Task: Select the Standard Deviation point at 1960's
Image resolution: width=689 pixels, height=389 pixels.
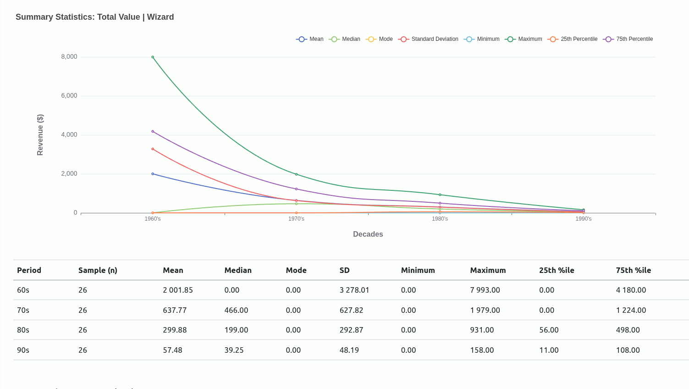Action: [x=153, y=149]
